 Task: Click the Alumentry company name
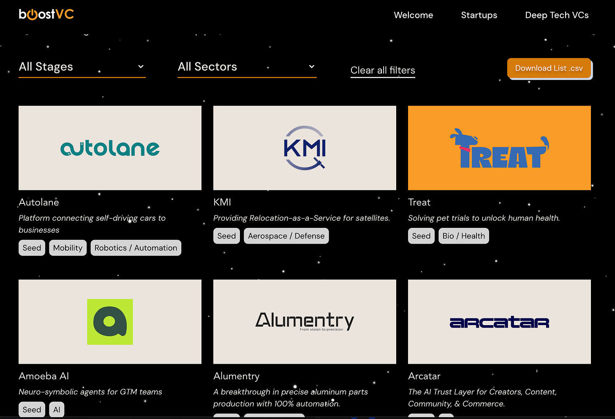[237, 376]
